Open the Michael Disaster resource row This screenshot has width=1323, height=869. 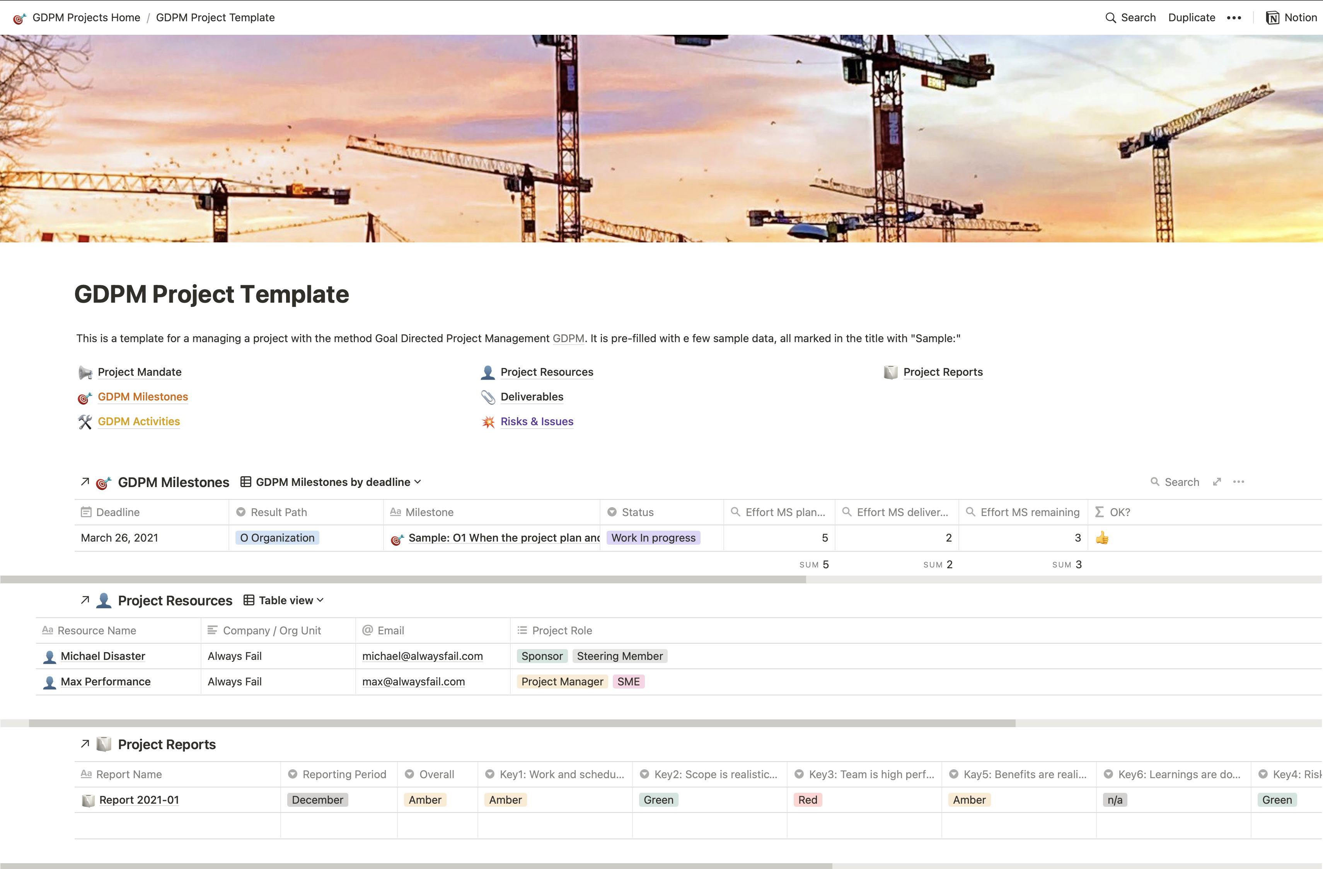(x=103, y=656)
